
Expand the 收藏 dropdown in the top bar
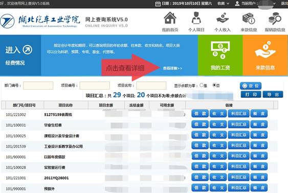click(x=223, y=4)
